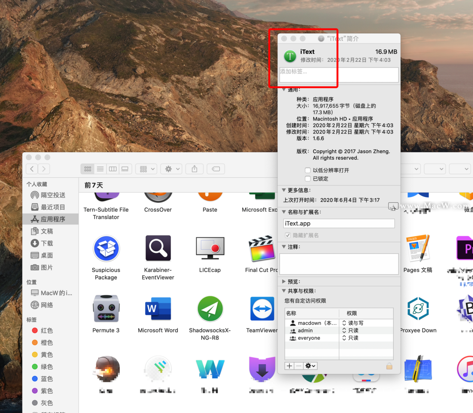
Task: Launch Permute 3 robot icon
Action: [106, 308]
